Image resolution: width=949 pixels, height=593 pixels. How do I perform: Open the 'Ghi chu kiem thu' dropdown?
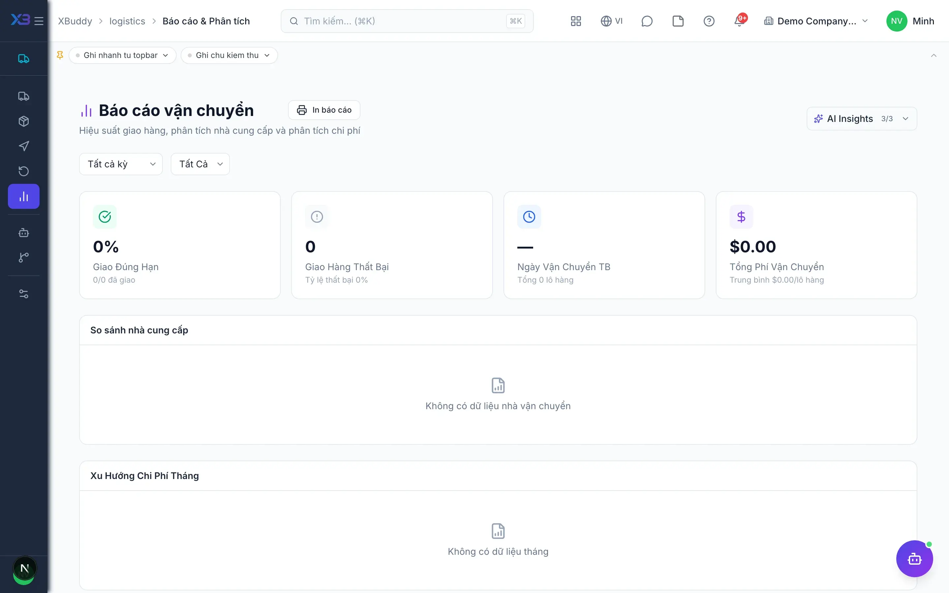pyautogui.click(x=229, y=55)
